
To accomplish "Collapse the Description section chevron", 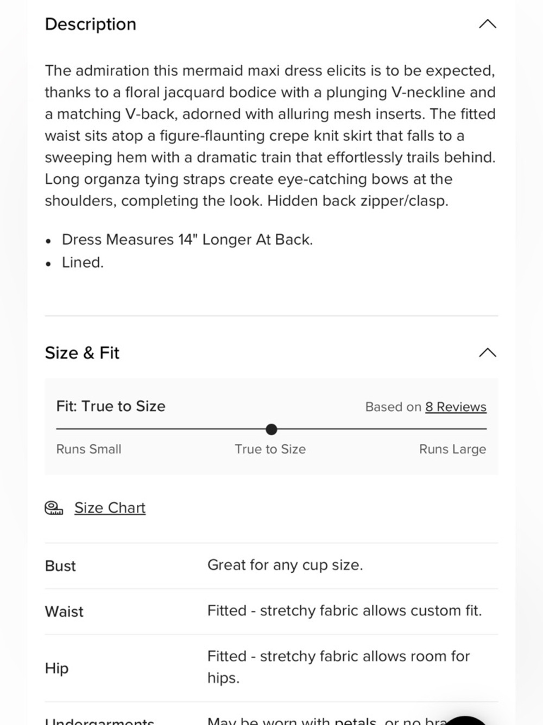I will coord(488,24).
